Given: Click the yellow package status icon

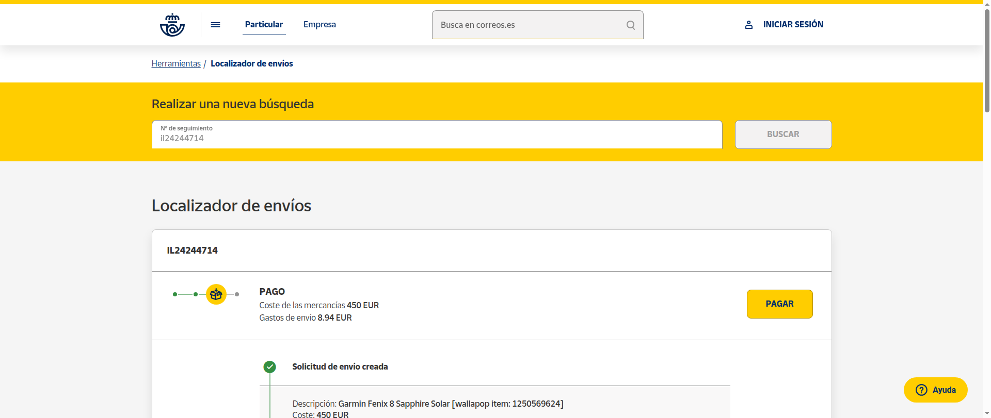Looking at the screenshot, I should coord(216,294).
